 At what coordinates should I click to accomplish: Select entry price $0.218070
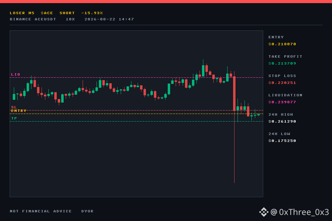282,44
